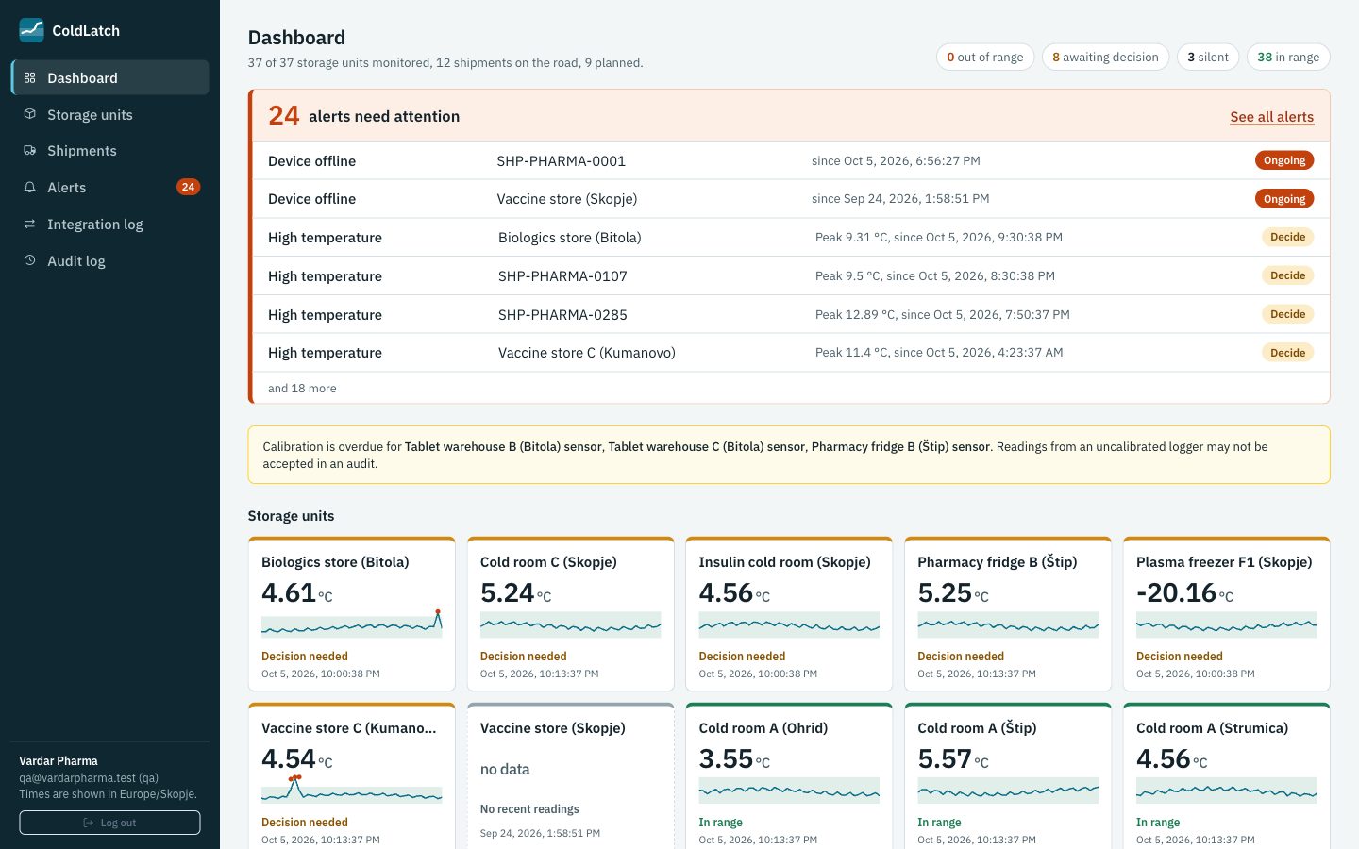This screenshot has width=1359, height=849.
Task: Click the 3 silent pill
Action: coord(1208,58)
